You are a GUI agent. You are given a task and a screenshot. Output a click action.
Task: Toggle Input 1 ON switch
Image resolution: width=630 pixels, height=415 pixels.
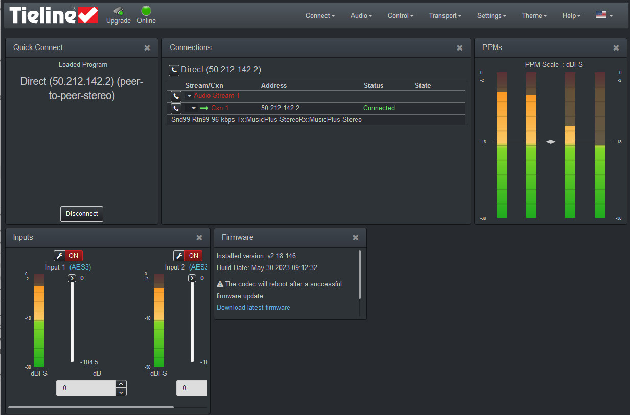tap(74, 256)
